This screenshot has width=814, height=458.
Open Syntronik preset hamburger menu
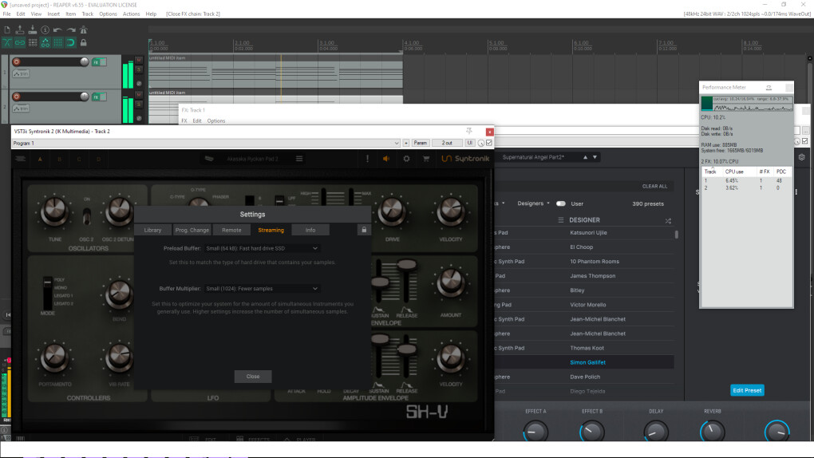click(299, 159)
